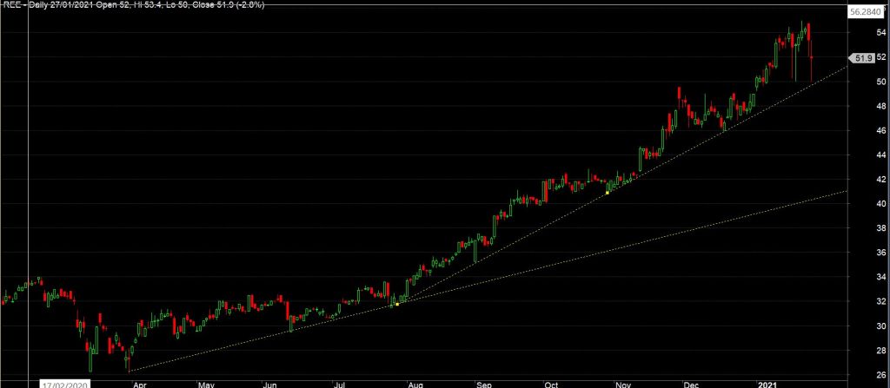Click the Oct label on time axis
The width and height of the screenshot is (890, 388).
[552, 384]
